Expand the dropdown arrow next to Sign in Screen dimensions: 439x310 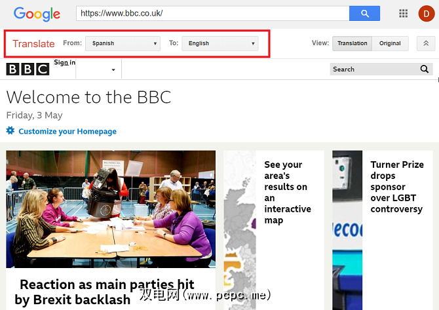pos(113,69)
